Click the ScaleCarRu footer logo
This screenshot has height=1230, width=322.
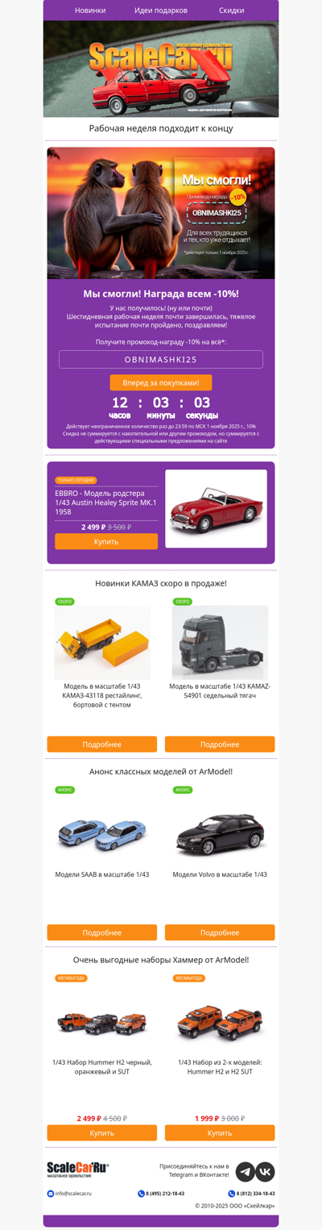[77, 1170]
